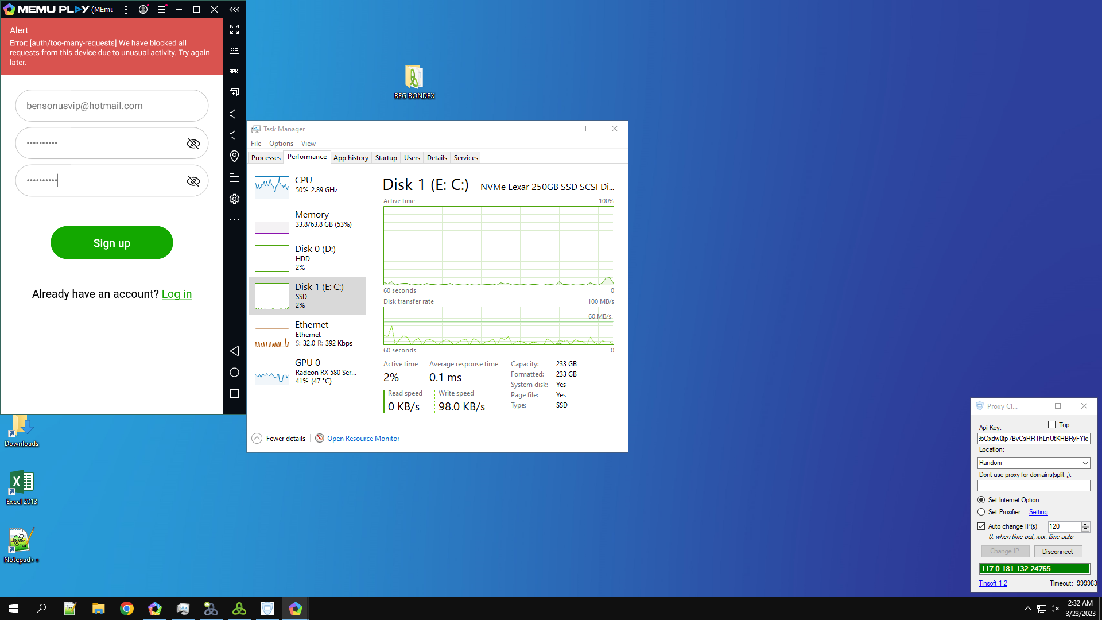Switch to the Details tab
The image size is (1102, 620).
[437, 158]
